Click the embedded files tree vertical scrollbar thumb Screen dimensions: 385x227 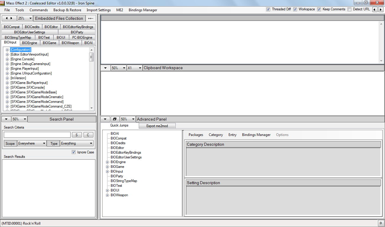92,57
